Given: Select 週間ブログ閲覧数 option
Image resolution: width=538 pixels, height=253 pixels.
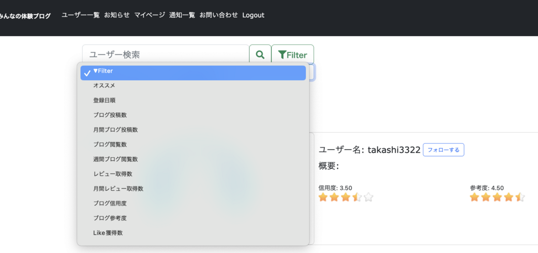Looking at the screenshot, I should point(115,159).
